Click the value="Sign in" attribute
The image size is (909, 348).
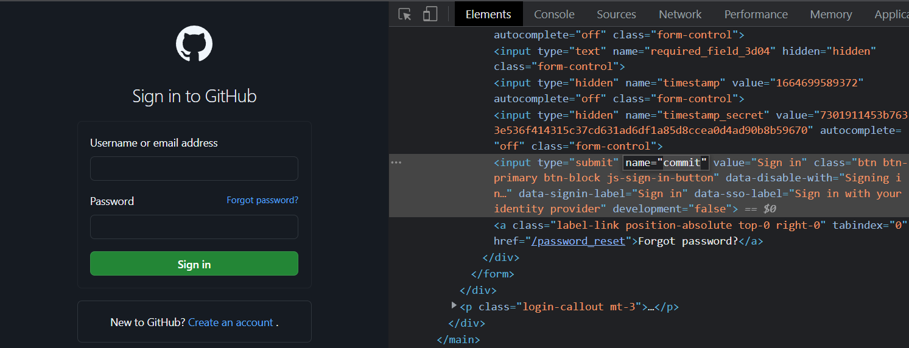760,162
